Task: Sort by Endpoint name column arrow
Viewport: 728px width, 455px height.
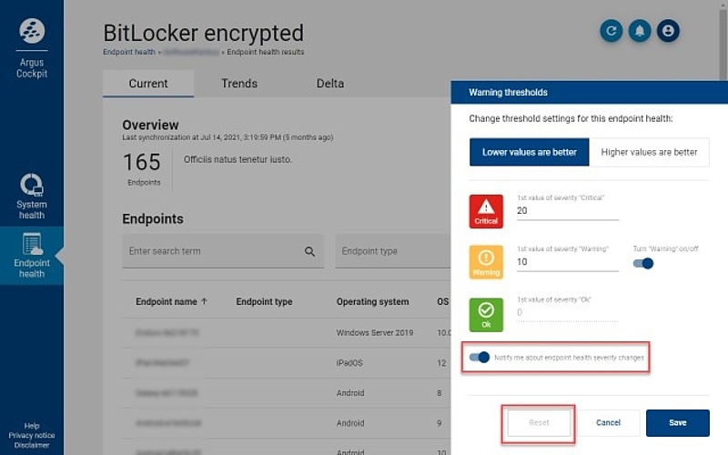Action: tap(204, 301)
